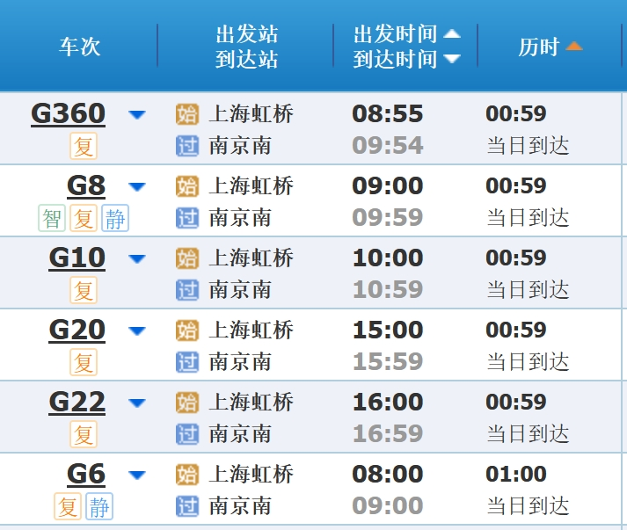This screenshot has height=530, width=627.
Task: Expand the dropdown arrow beside G20
Action: tap(136, 330)
